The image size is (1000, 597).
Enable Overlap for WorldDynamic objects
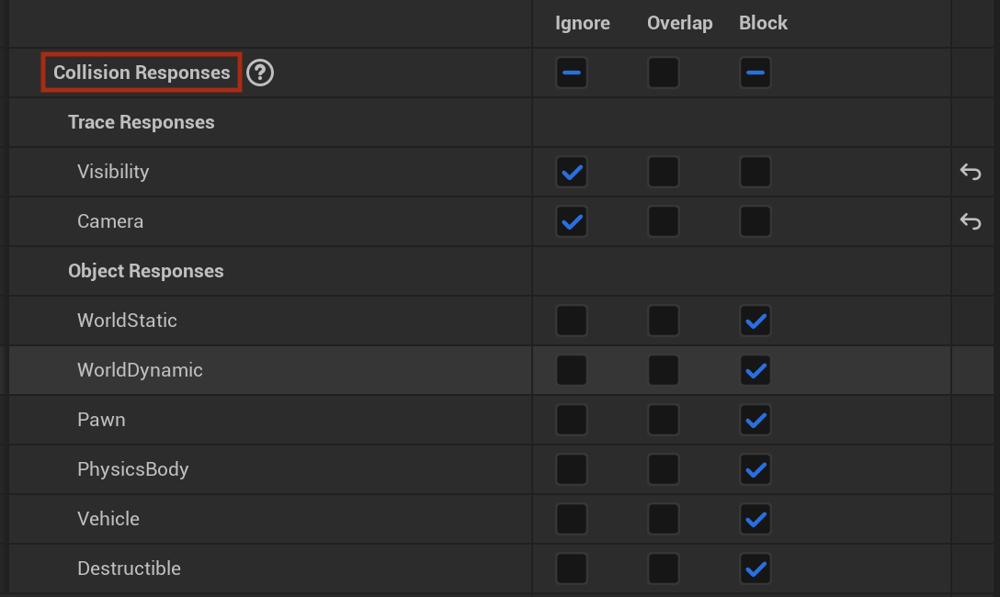pyautogui.click(x=664, y=370)
